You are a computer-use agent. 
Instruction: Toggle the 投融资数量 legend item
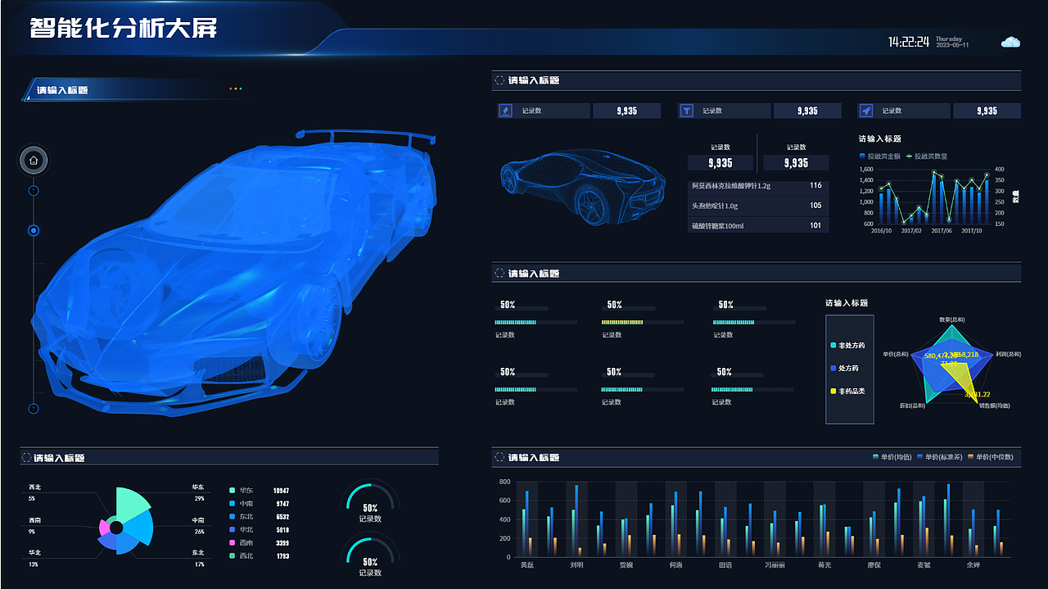(927, 156)
